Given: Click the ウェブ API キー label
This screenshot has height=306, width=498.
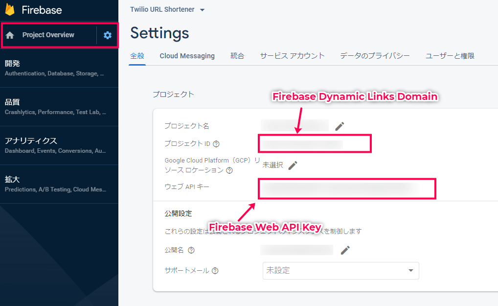Looking at the screenshot, I should coord(187,187).
